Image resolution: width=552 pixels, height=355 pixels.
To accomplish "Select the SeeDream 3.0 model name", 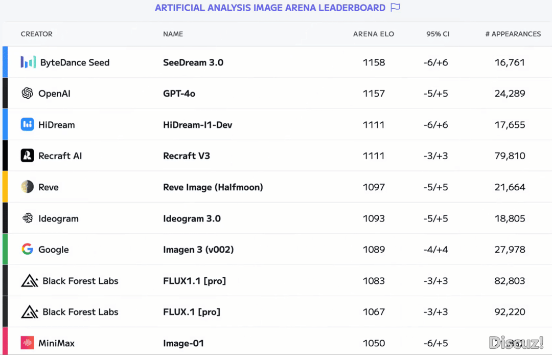I will pos(193,62).
